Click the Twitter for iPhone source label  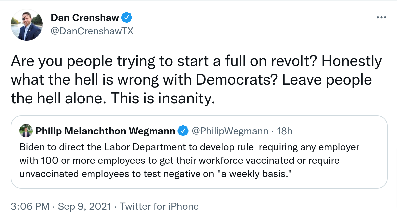pyautogui.click(x=159, y=207)
